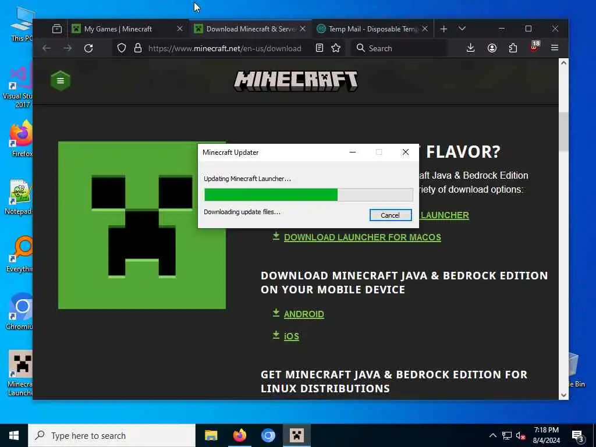Select Minecraft Launcher taskbar icon
The image size is (596, 447).
[296, 435]
